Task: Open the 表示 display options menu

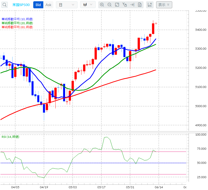Action: click(x=164, y=5)
